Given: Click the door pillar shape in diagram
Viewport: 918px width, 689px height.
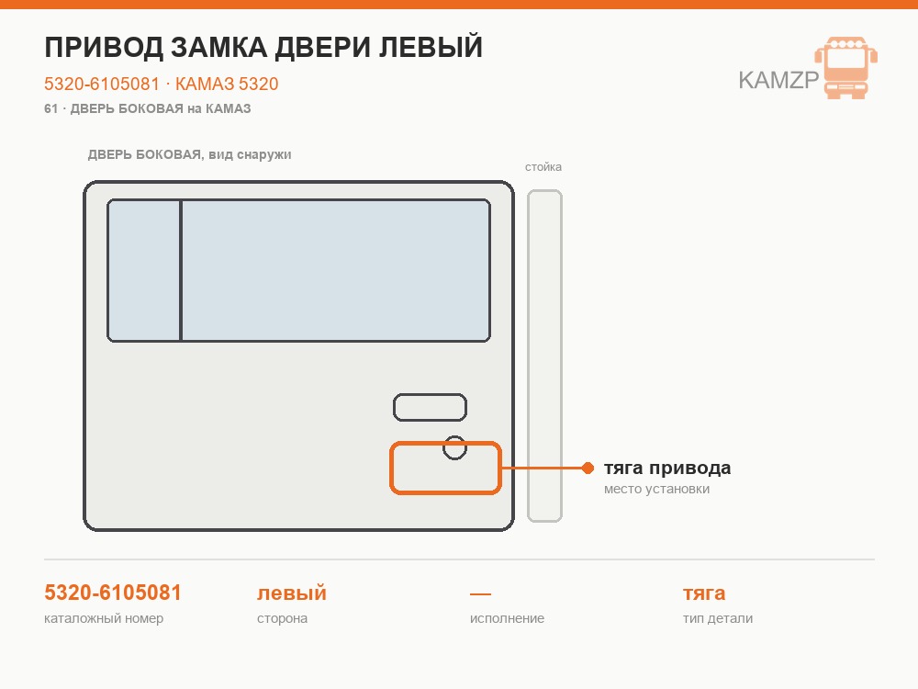Looking at the screenshot, I should (x=544, y=356).
